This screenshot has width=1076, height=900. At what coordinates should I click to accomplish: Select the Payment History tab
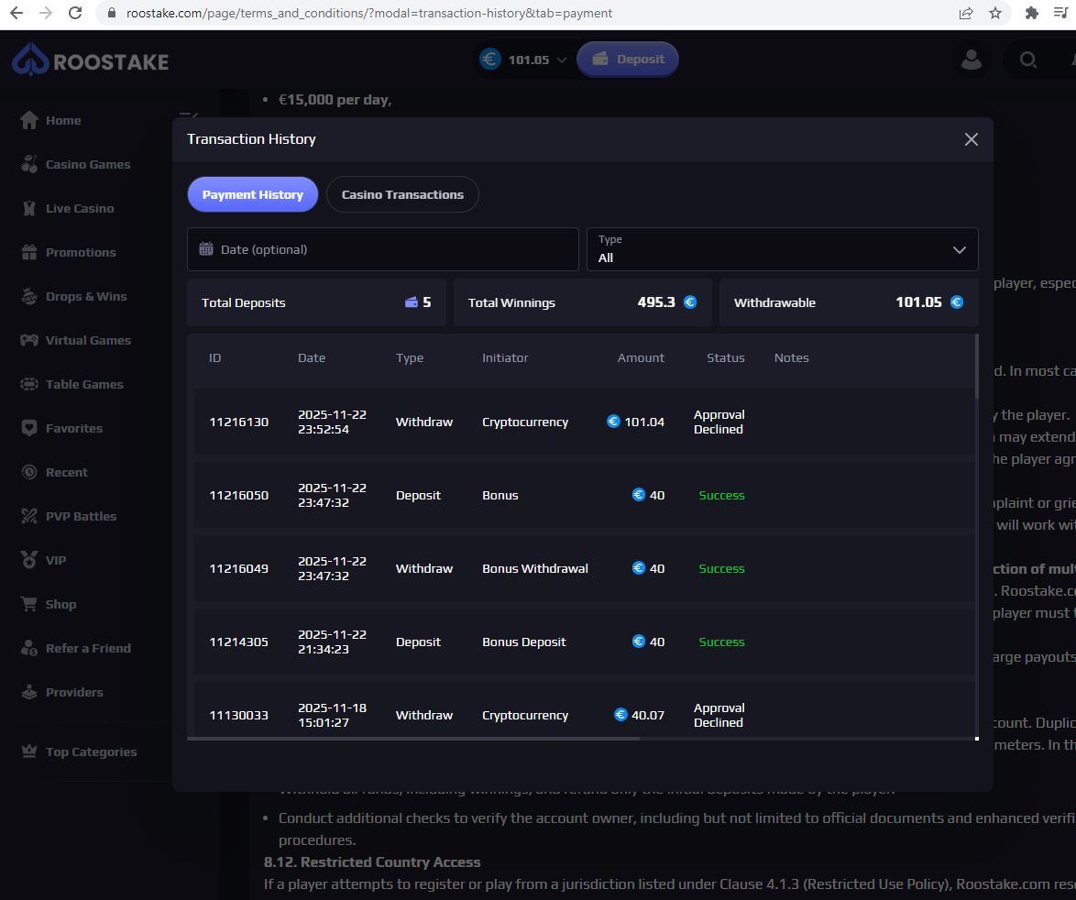(252, 194)
